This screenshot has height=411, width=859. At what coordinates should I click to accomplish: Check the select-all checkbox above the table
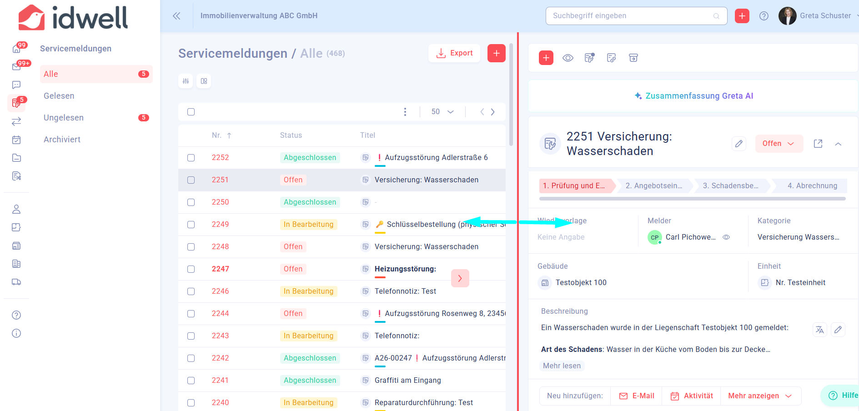191,112
